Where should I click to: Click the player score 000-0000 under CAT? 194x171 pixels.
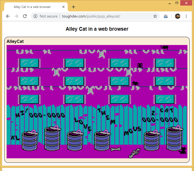coord(160,120)
